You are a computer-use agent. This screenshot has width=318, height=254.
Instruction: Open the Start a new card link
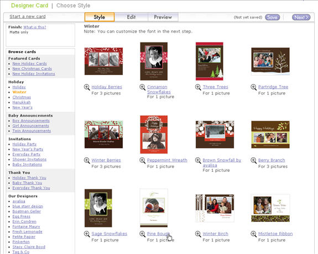coord(28,17)
